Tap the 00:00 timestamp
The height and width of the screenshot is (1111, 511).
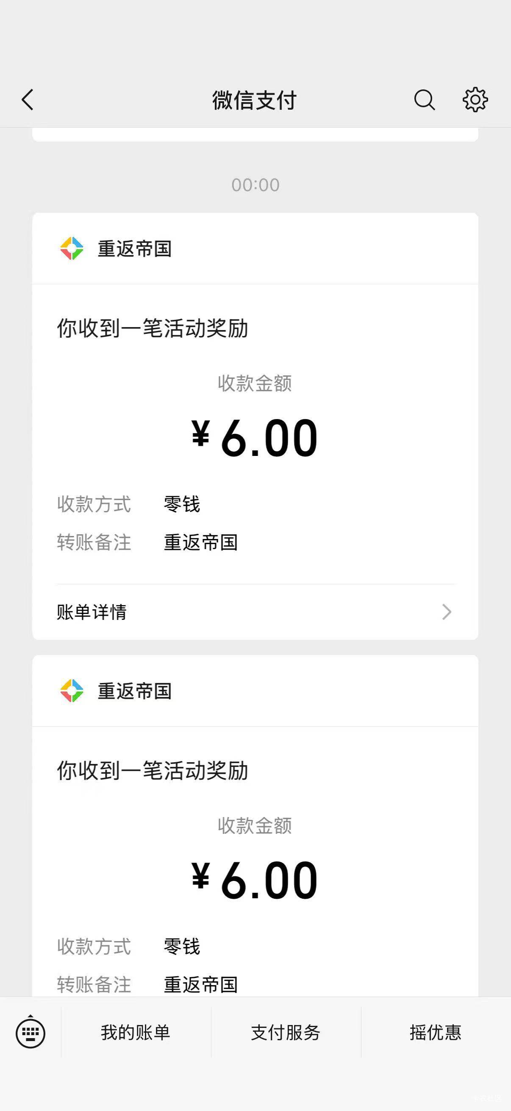pos(255,185)
